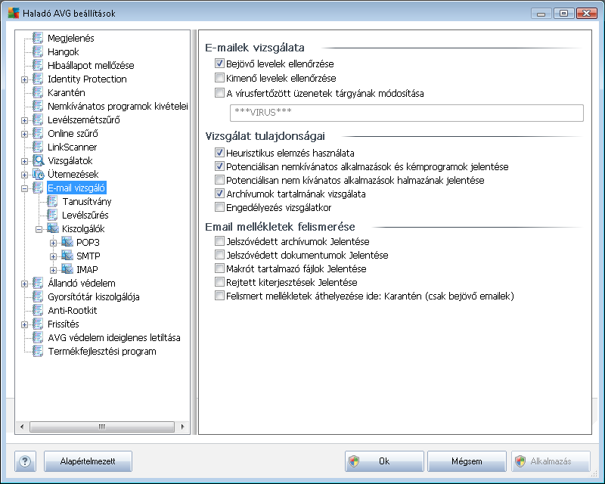Click the LinkScanner icon
The width and height of the screenshot is (605, 484).
(x=38, y=147)
